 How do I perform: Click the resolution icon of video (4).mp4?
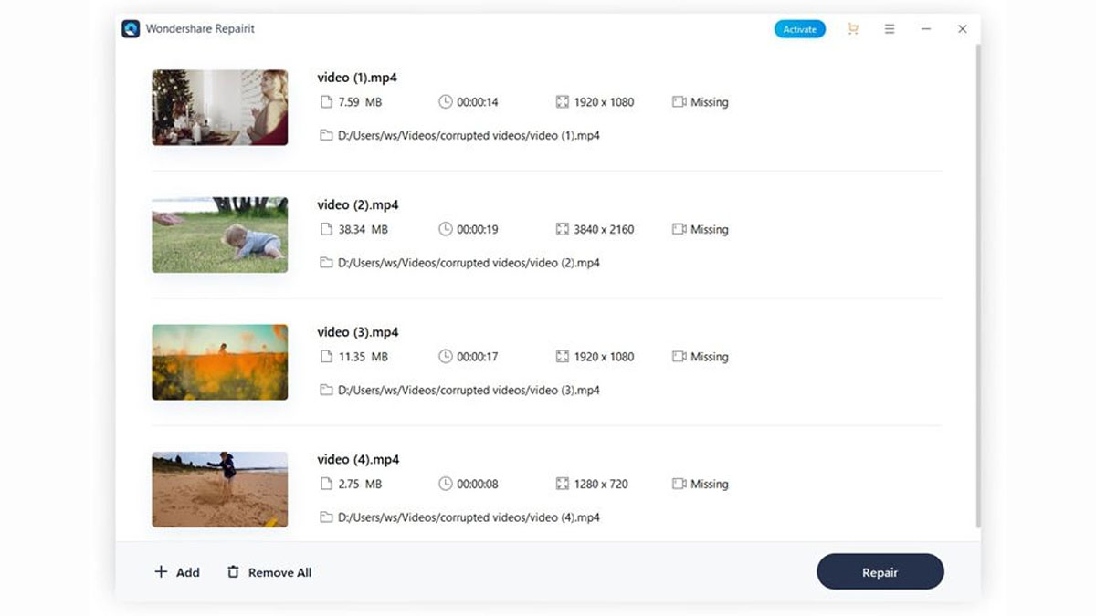(x=563, y=485)
